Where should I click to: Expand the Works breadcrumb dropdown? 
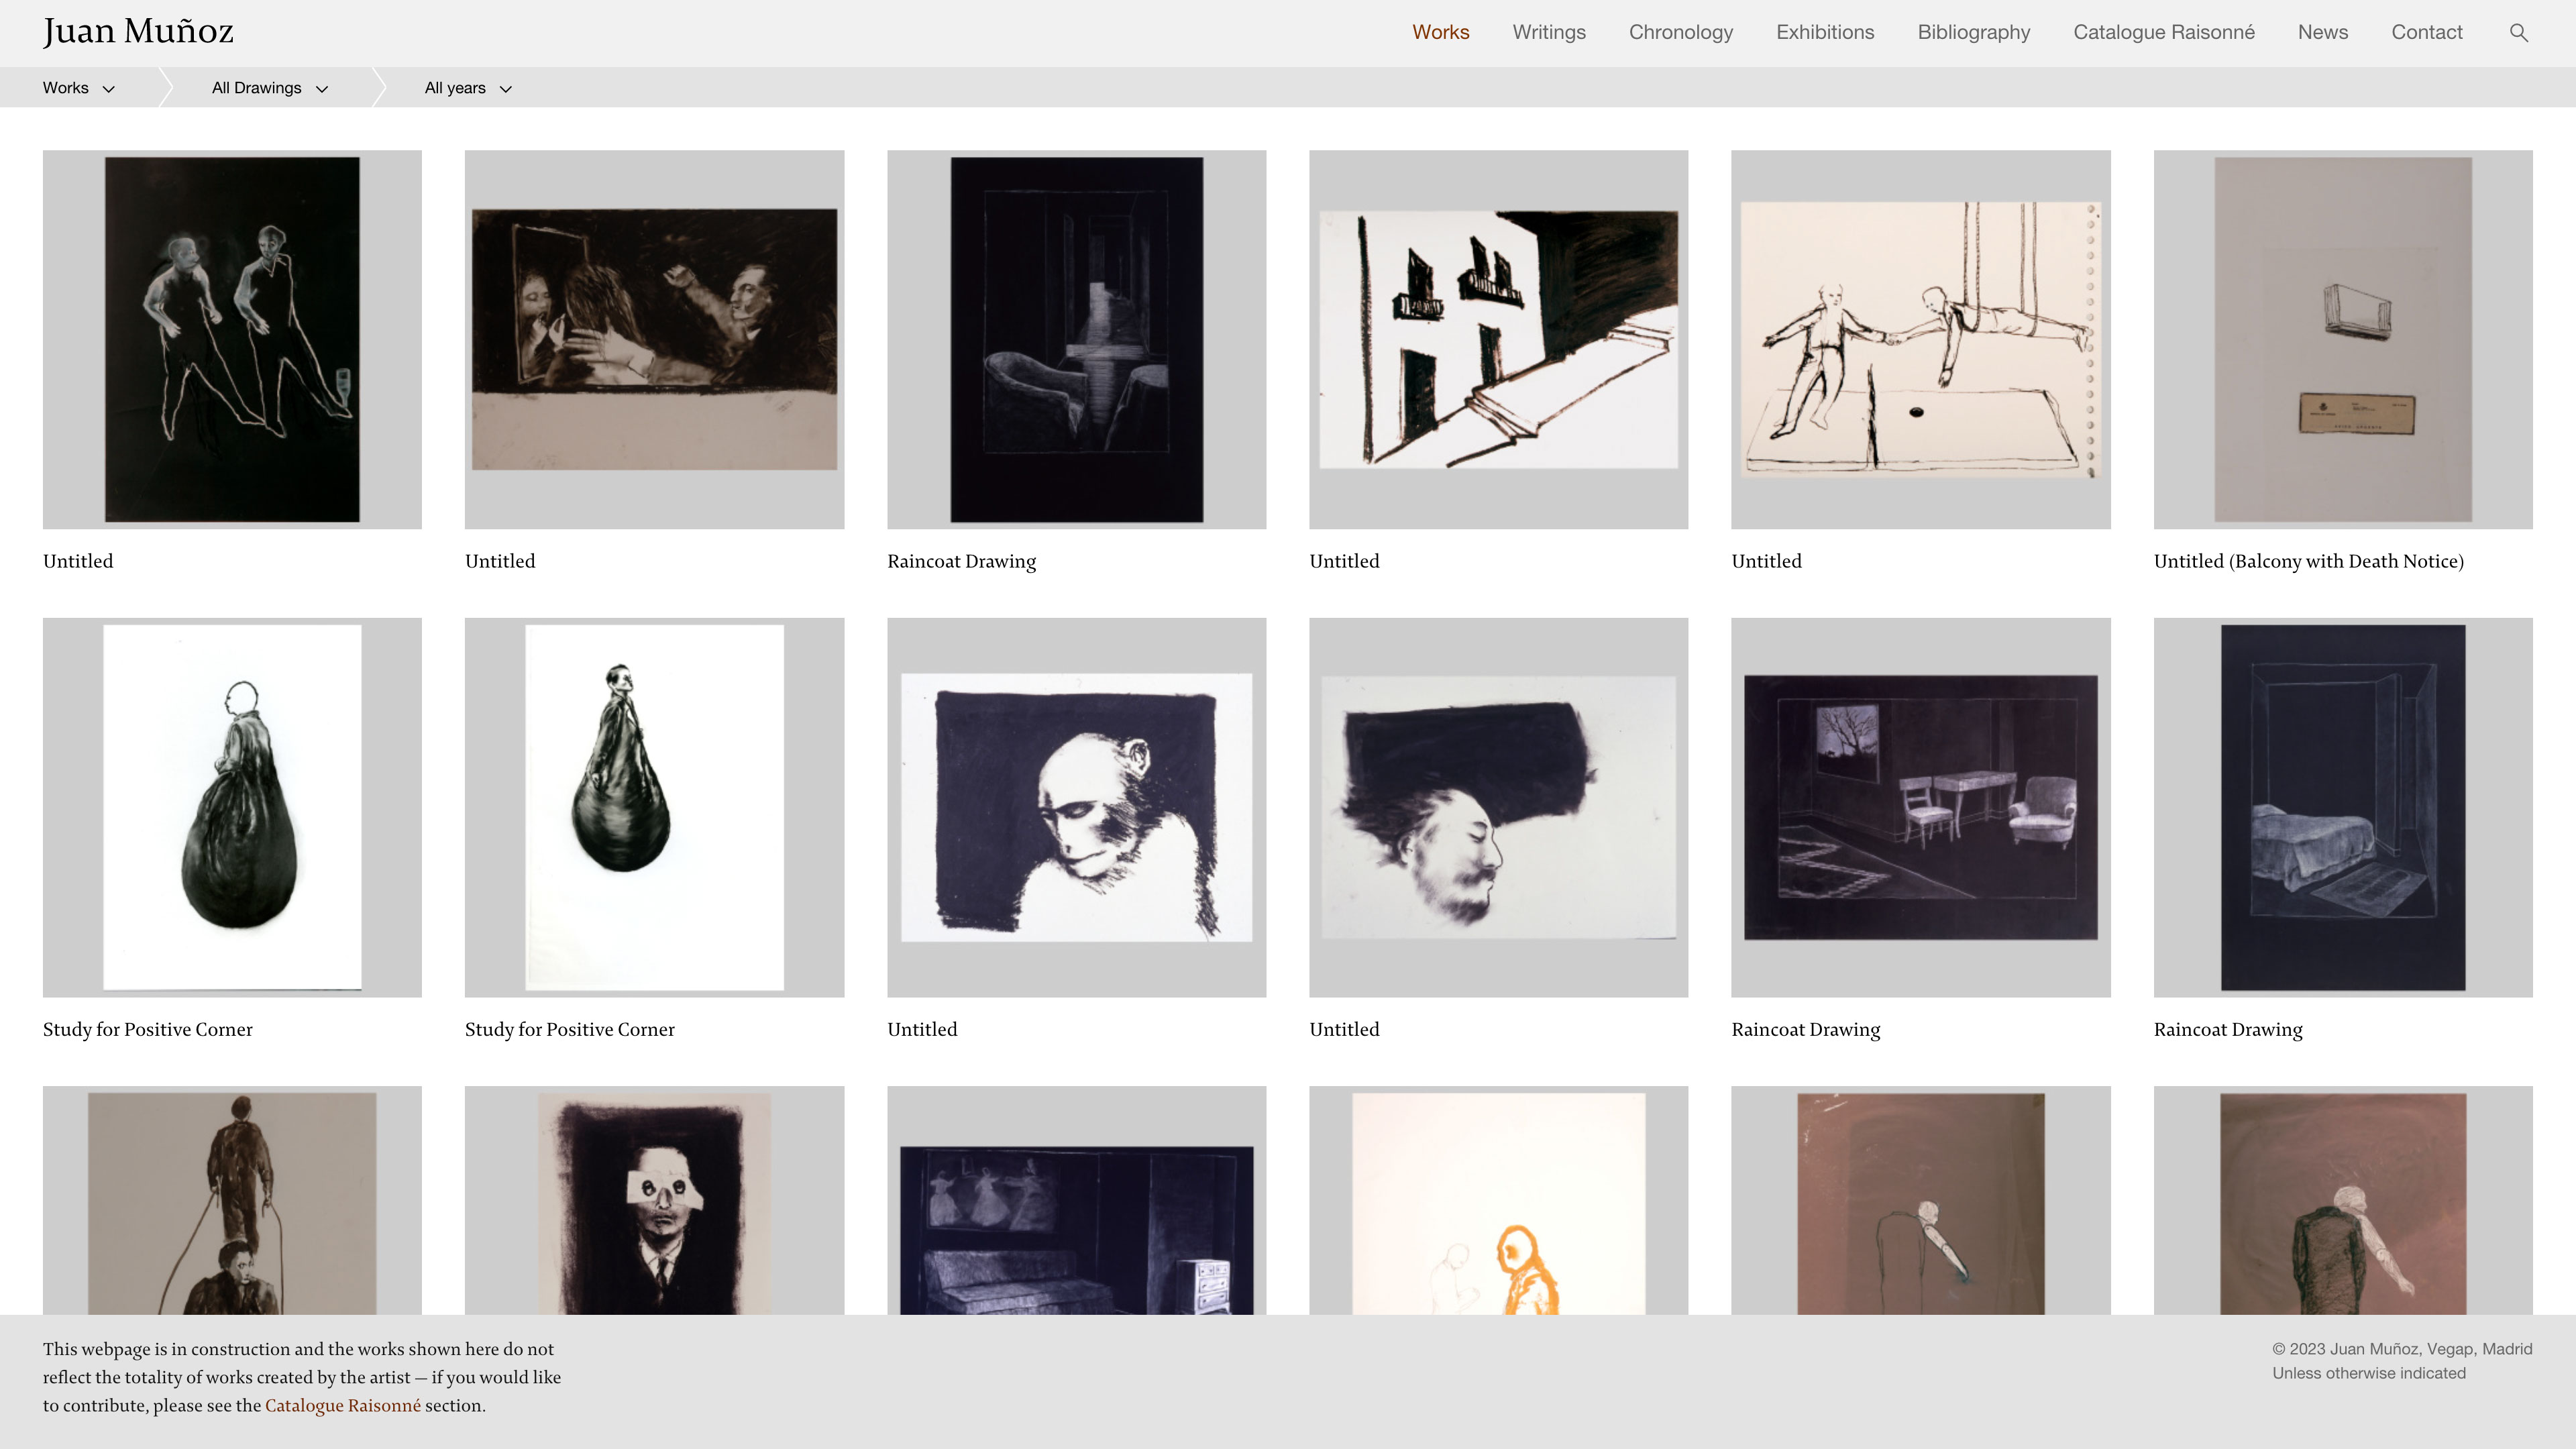(78, 88)
